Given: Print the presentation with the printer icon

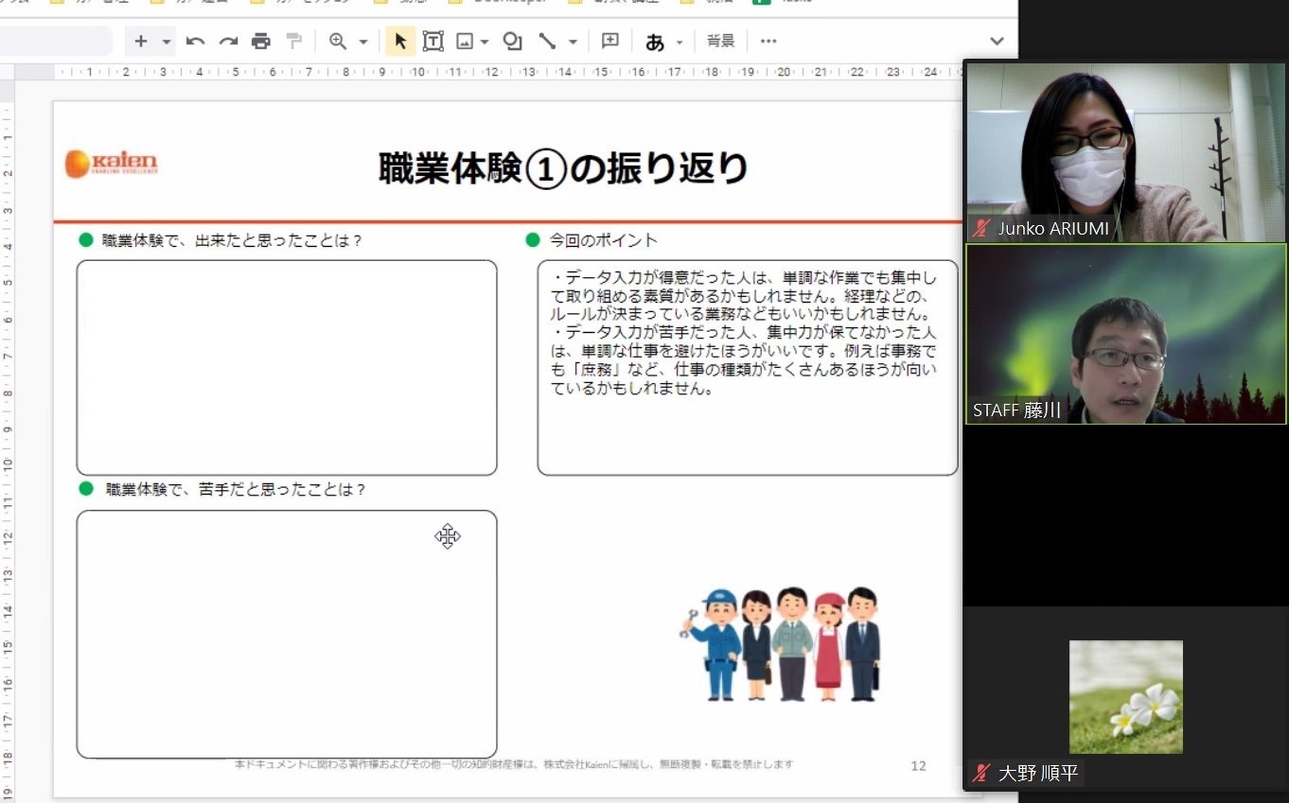Looking at the screenshot, I should (x=261, y=41).
